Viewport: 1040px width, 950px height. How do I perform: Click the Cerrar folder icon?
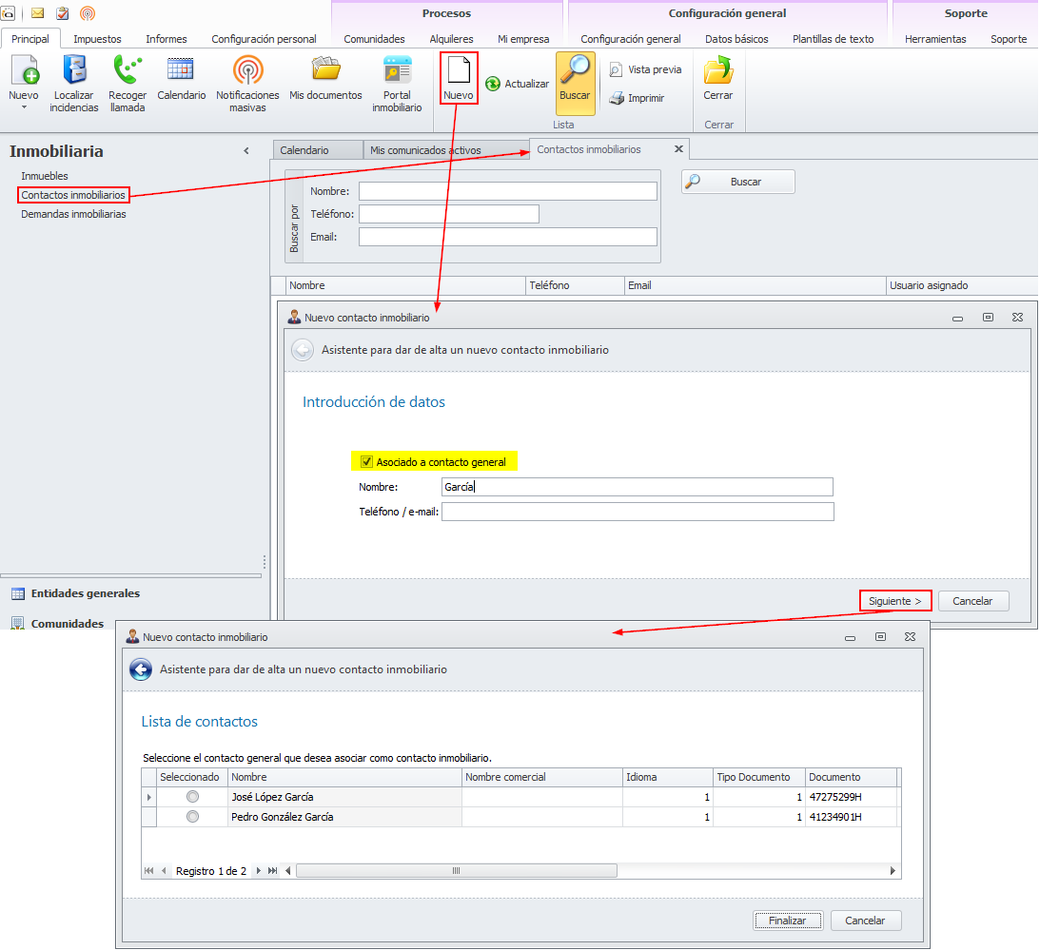(718, 70)
